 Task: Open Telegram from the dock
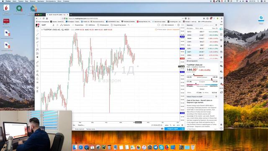(156, 147)
